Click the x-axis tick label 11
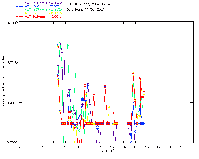Screen dimensions: 199x159 [x=89, y=147]
